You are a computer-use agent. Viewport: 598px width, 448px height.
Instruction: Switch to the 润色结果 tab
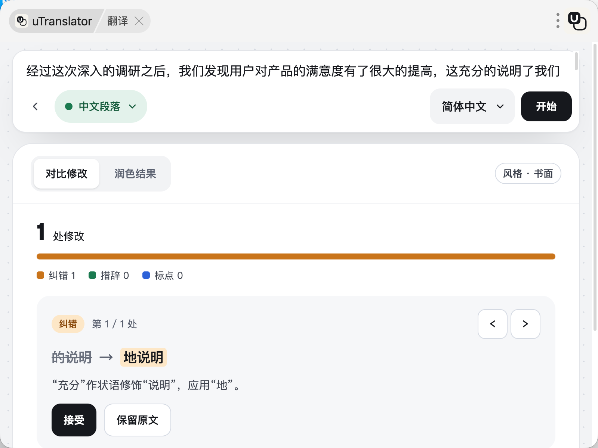tap(135, 174)
